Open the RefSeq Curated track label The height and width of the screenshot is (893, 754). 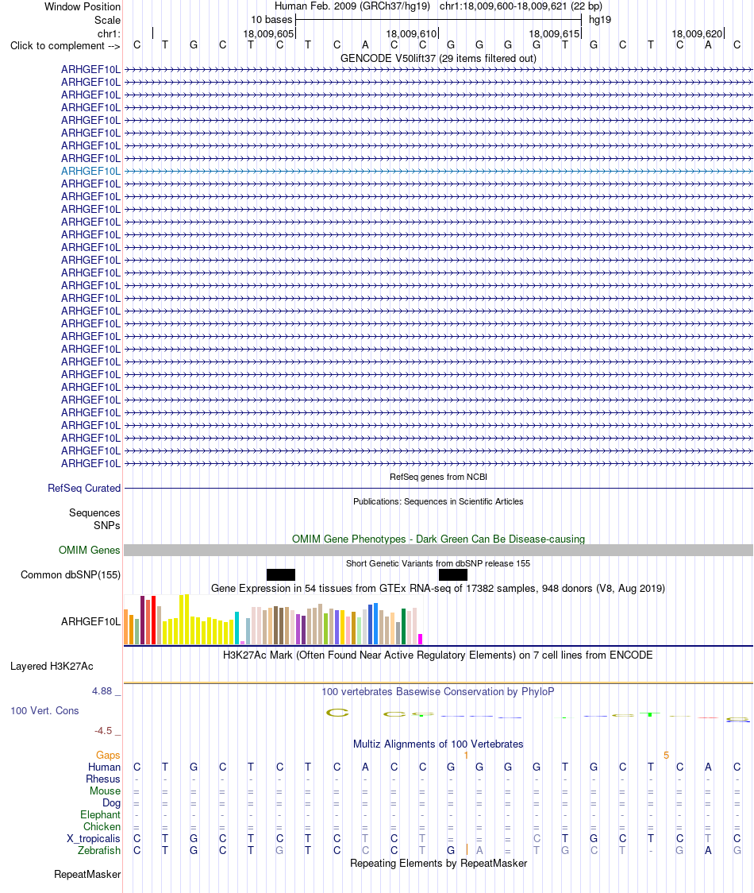pyautogui.click(x=84, y=488)
